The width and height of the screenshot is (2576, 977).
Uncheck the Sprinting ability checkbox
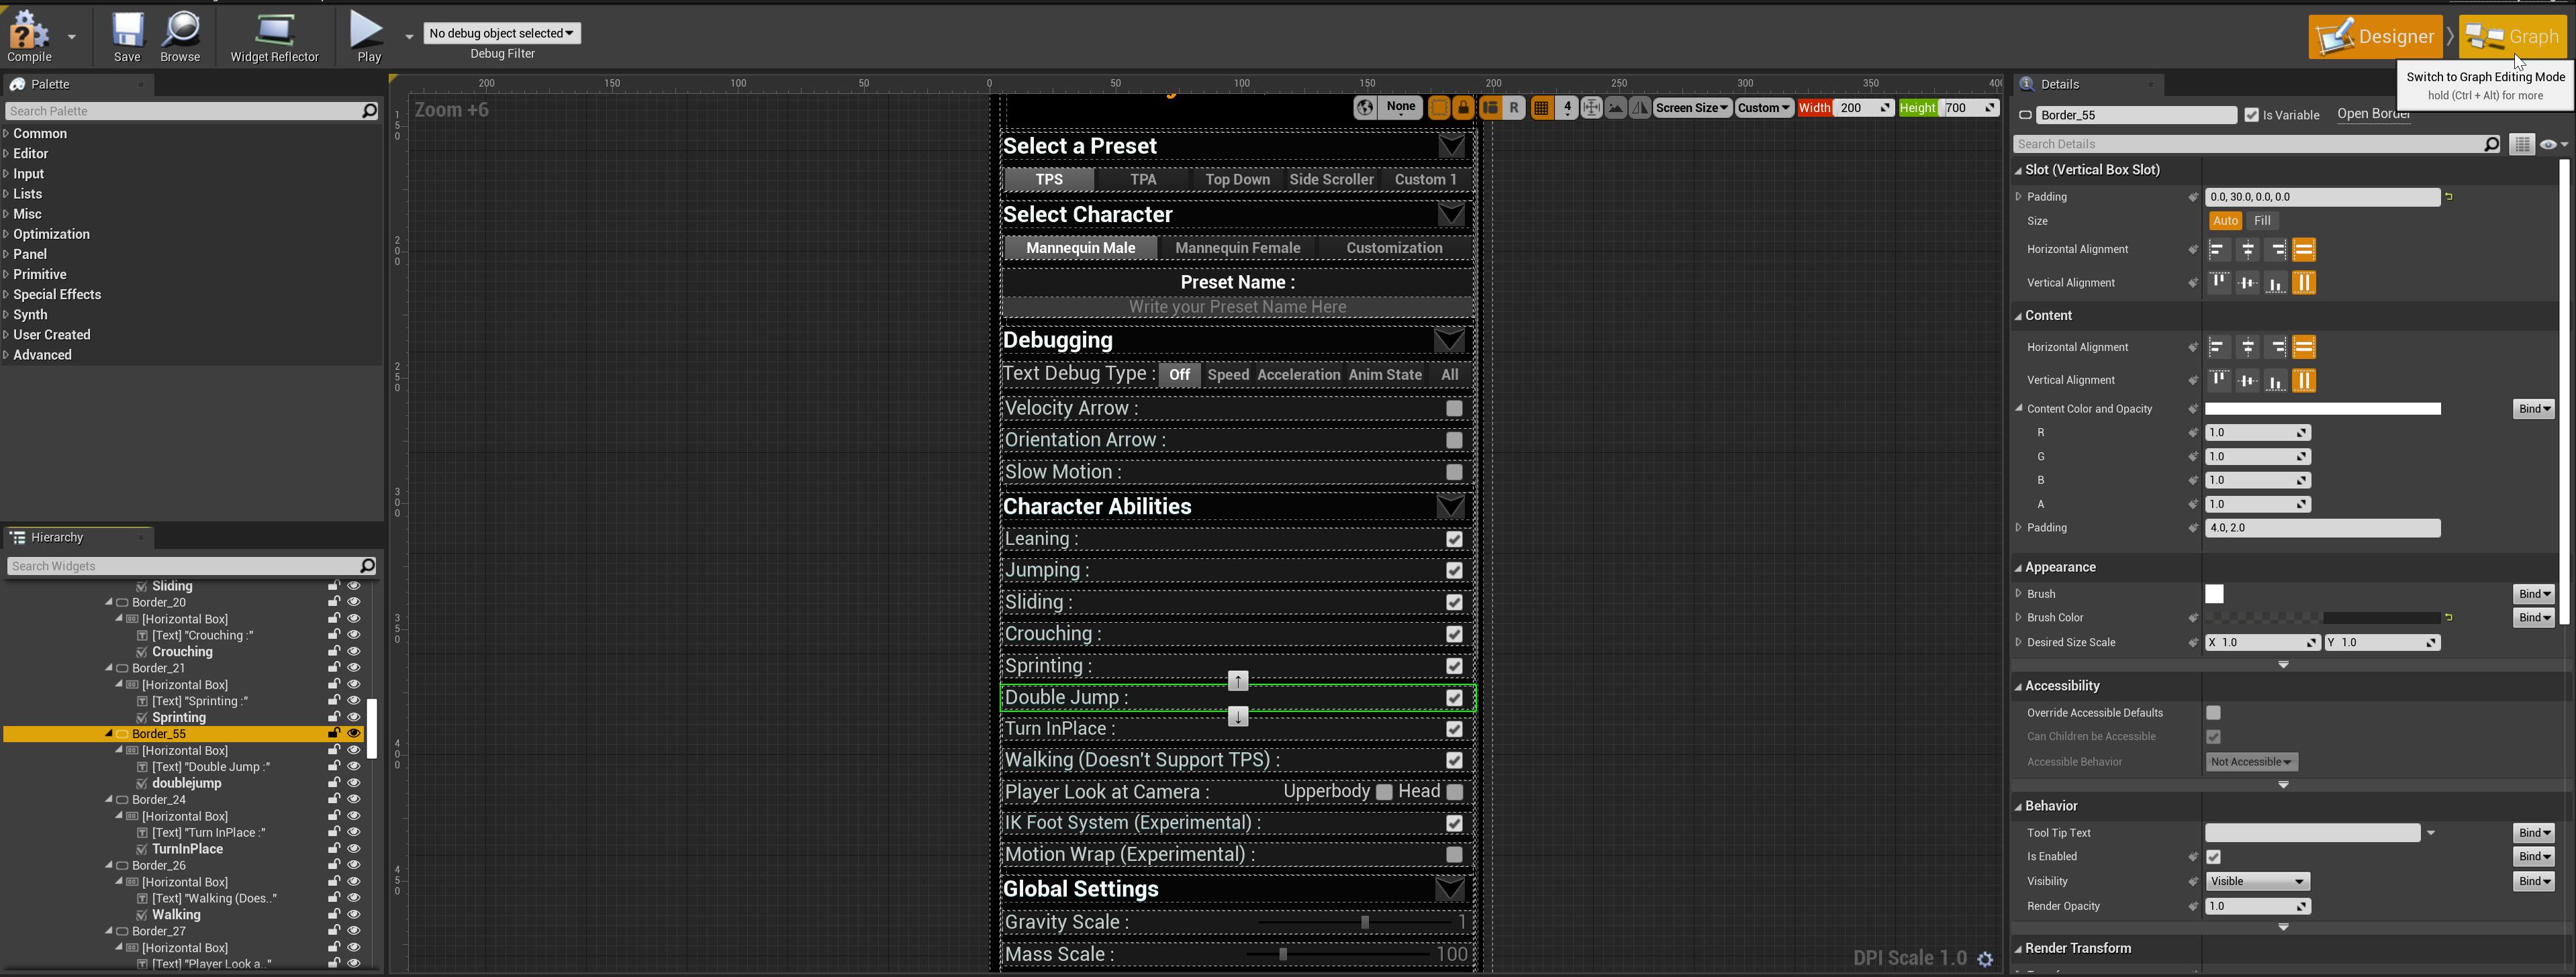[1454, 666]
